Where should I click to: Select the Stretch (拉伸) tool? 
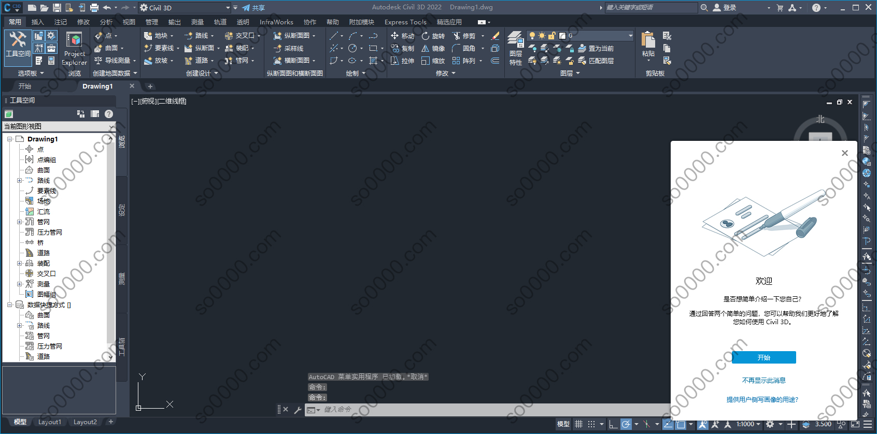[402, 61]
